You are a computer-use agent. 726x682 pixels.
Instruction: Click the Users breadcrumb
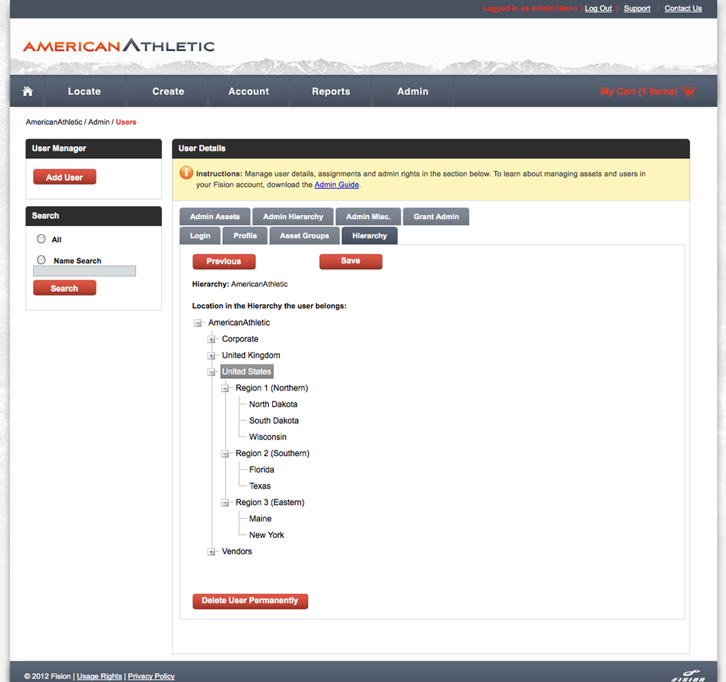click(x=126, y=122)
